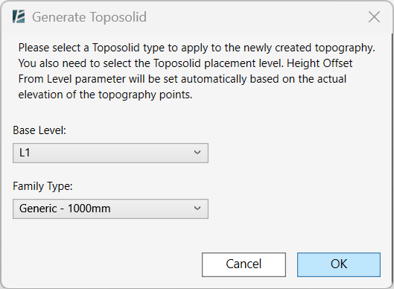This screenshot has width=394, height=289.
Task: Select the Family Type label
Action: 42,186
